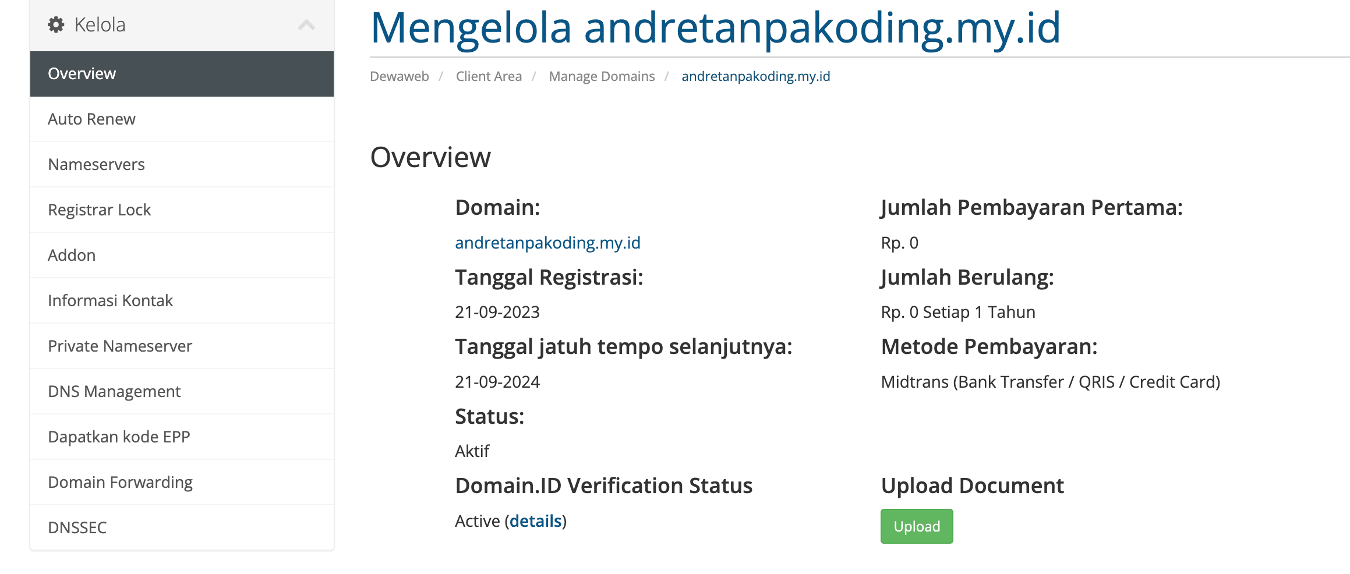Image resolution: width=1350 pixels, height=574 pixels.
Task: Go to Private Nameserver section
Action: tap(119, 346)
